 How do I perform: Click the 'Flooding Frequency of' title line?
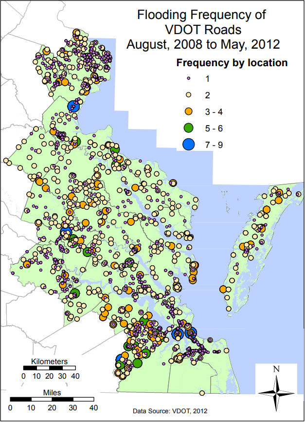coord(201,15)
